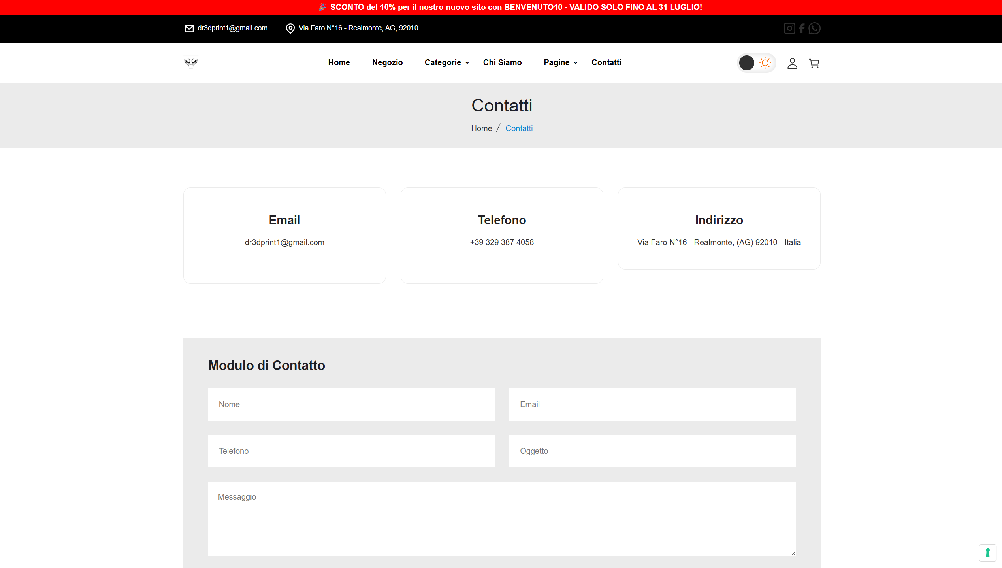Click the site logo in header
Viewport: 1002px width, 568px height.
click(x=191, y=63)
